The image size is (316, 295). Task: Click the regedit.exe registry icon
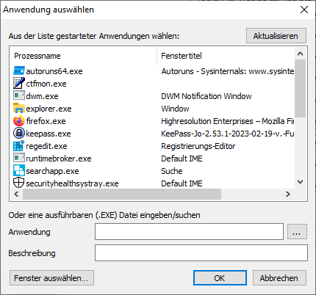(x=19, y=146)
